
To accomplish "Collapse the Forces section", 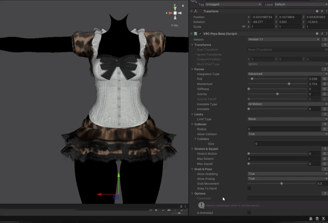I will (192, 69).
